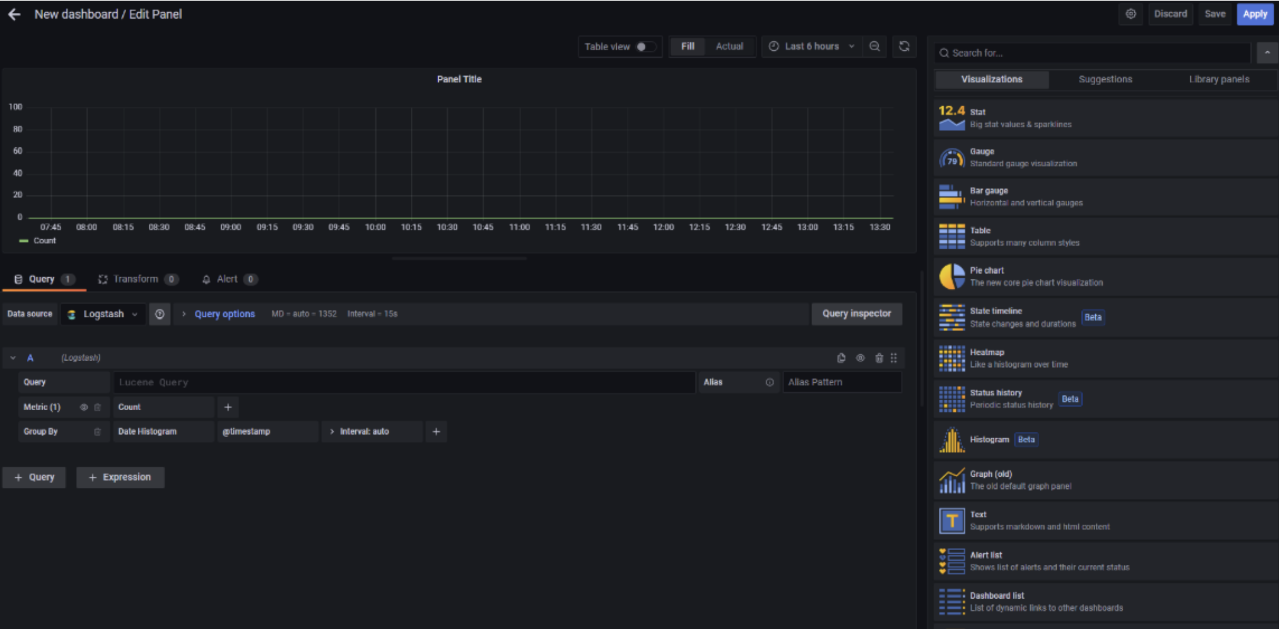Delete query A with trash icon
The width and height of the screenshot is (1279, 629).
(x=879, y=358)
